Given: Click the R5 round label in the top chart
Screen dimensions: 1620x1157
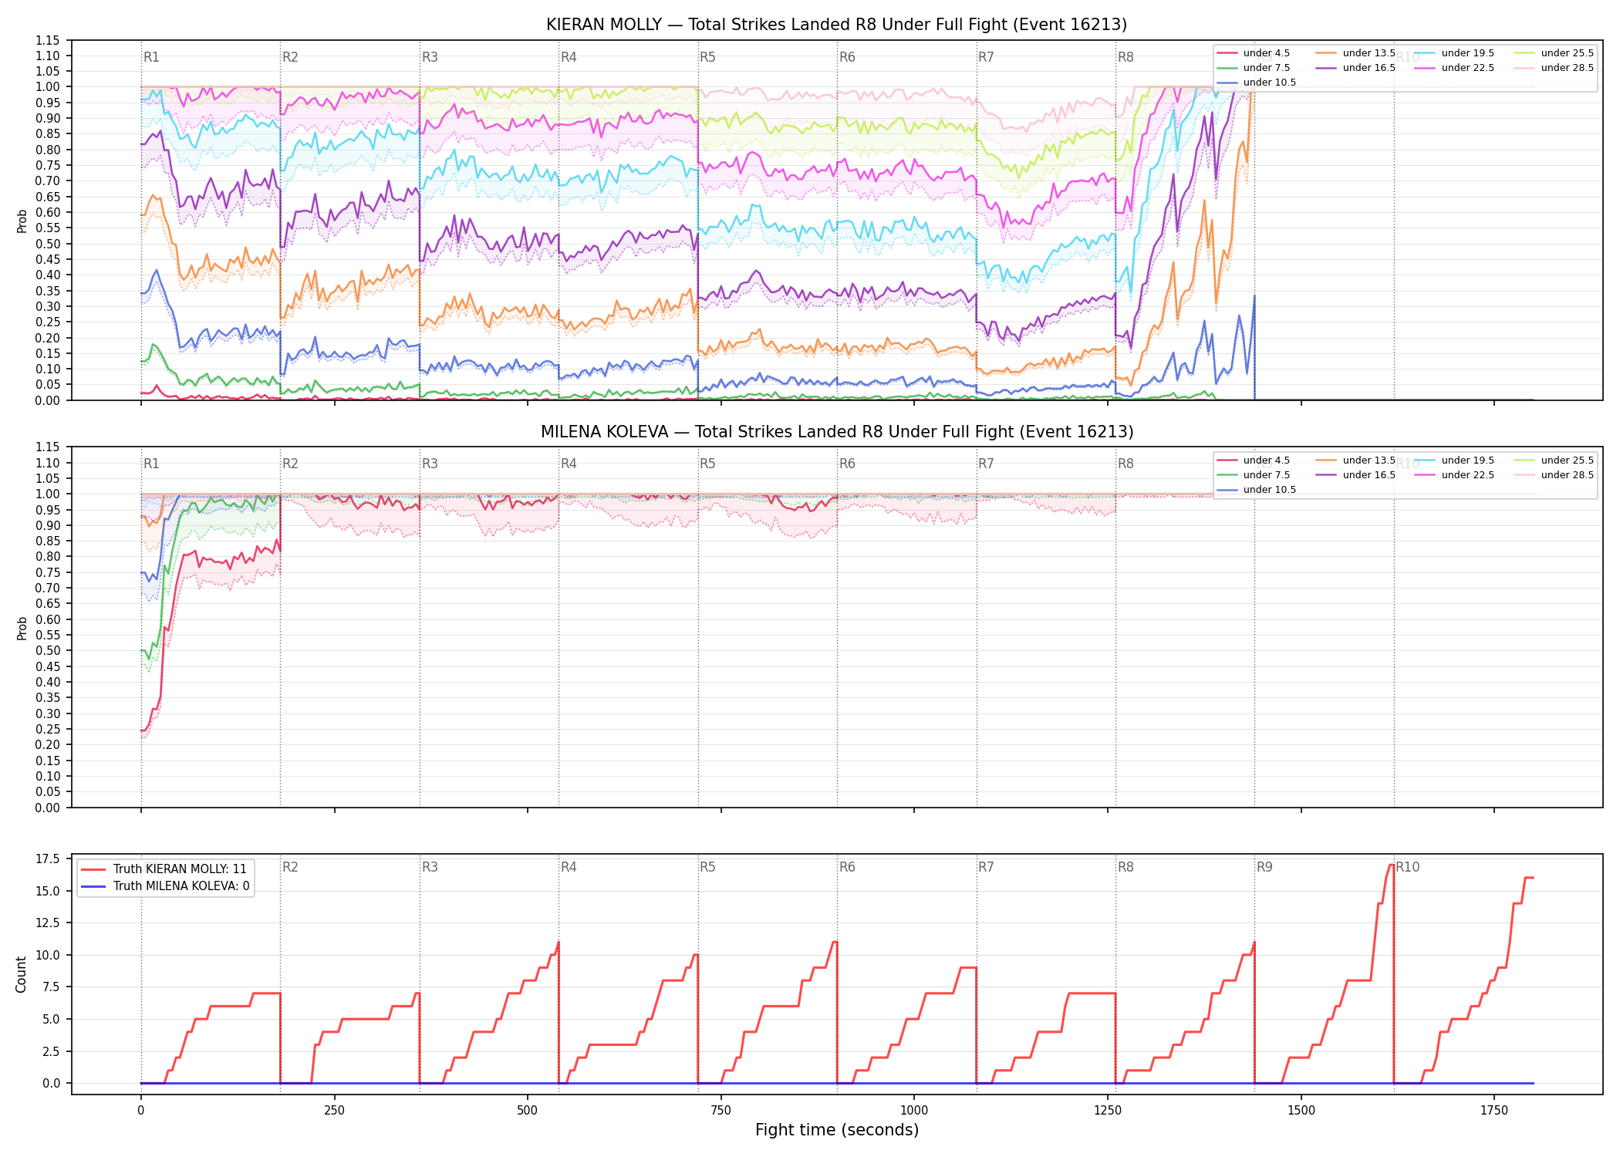Looking at the screenshot, I should click(707, 57).
